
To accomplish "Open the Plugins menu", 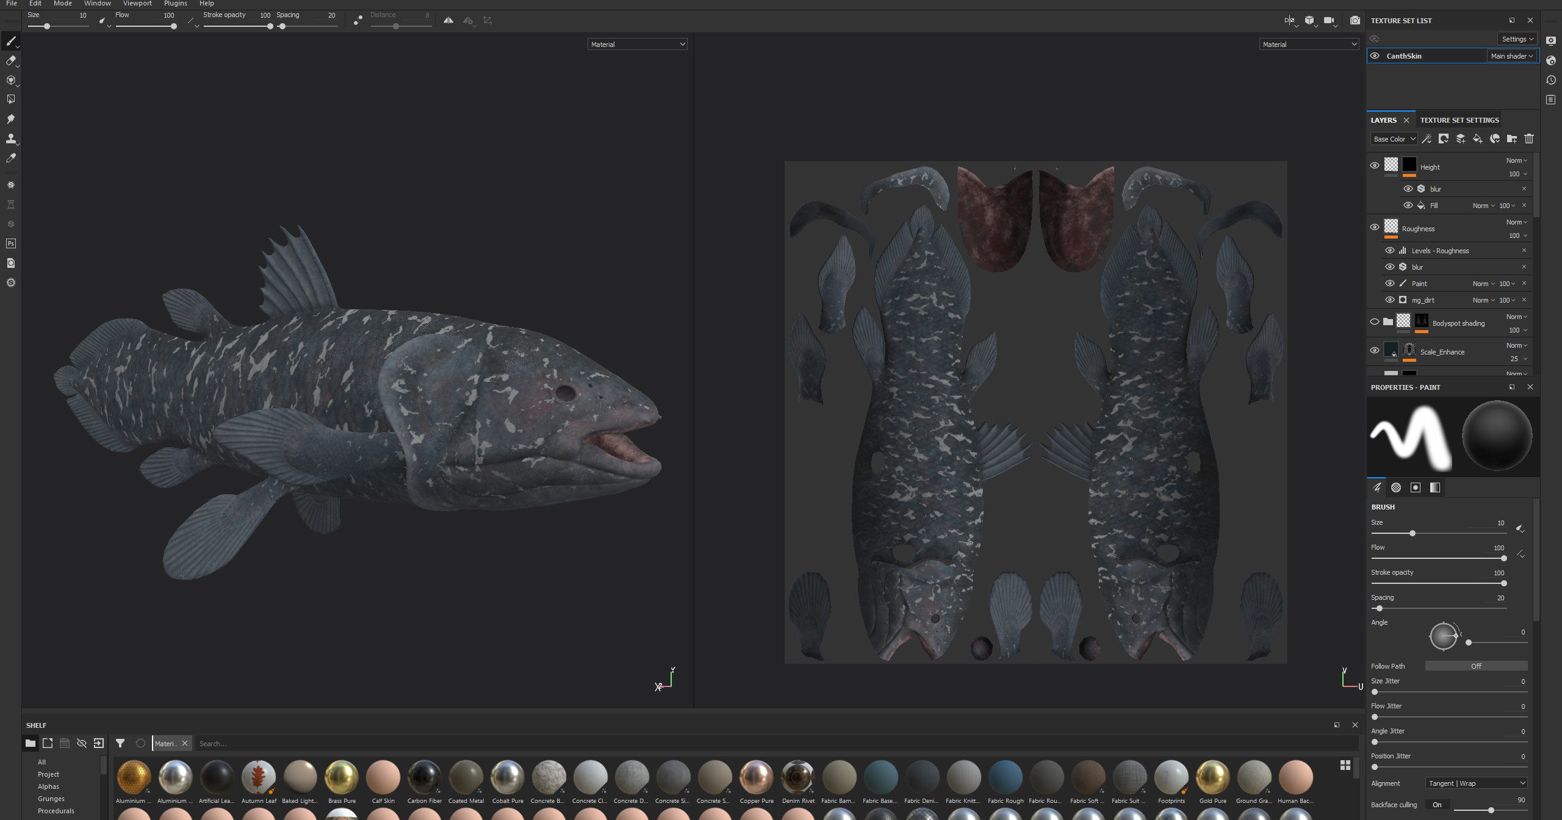I will 176,4.
